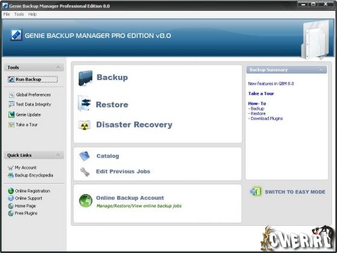Viewport: 337px width, 253px height.
Task: Open New features in GBM 8.0
Action: click(x=271, y=84)
